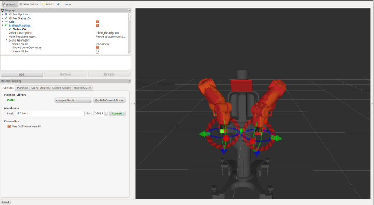Disable the Grid display checkbox
Image resolution: width=374 pixels, height=205 pixels.
(97, 22)
